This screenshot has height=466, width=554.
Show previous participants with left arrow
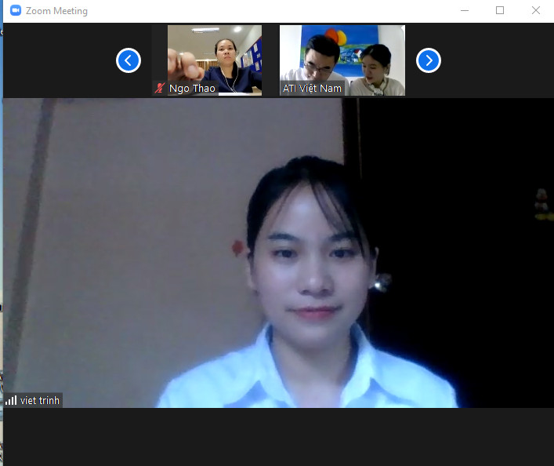pyautogui.click(x=129, y=60)
